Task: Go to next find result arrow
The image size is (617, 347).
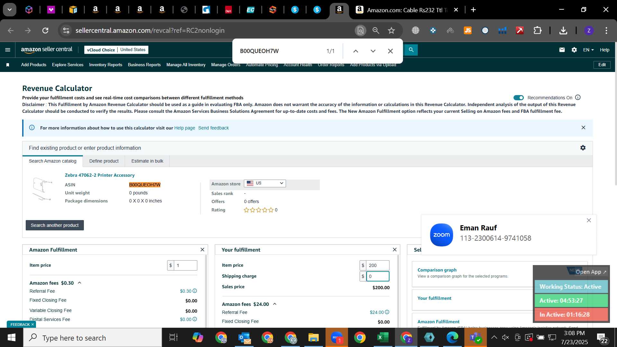Action: click(x=373, y=51)
